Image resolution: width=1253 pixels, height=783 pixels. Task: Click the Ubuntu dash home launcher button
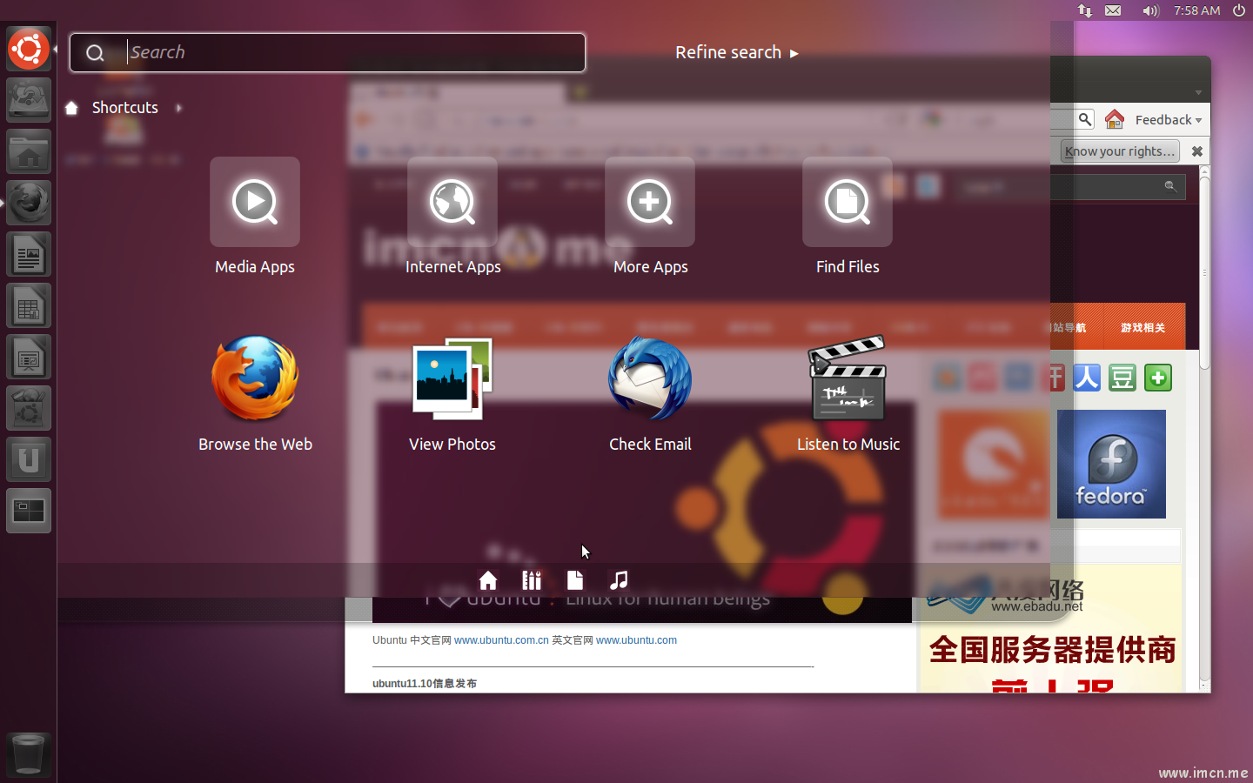click(x=29, y=49)
